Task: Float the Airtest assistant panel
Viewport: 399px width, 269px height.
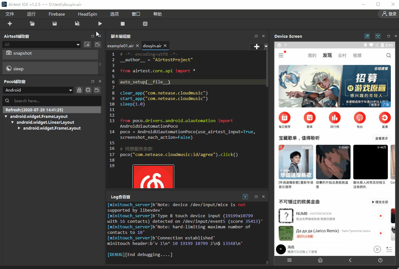Action: coord(93,36)
